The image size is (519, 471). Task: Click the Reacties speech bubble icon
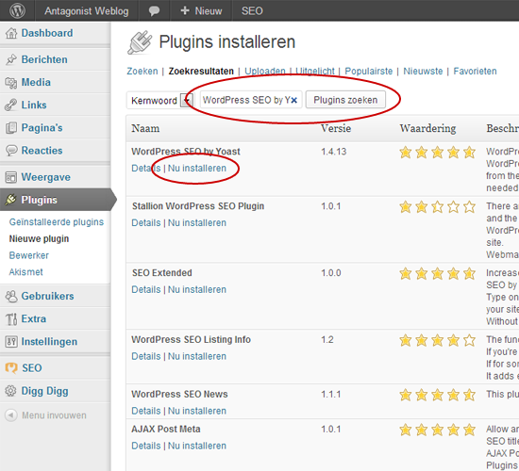[x=11, y=151]
